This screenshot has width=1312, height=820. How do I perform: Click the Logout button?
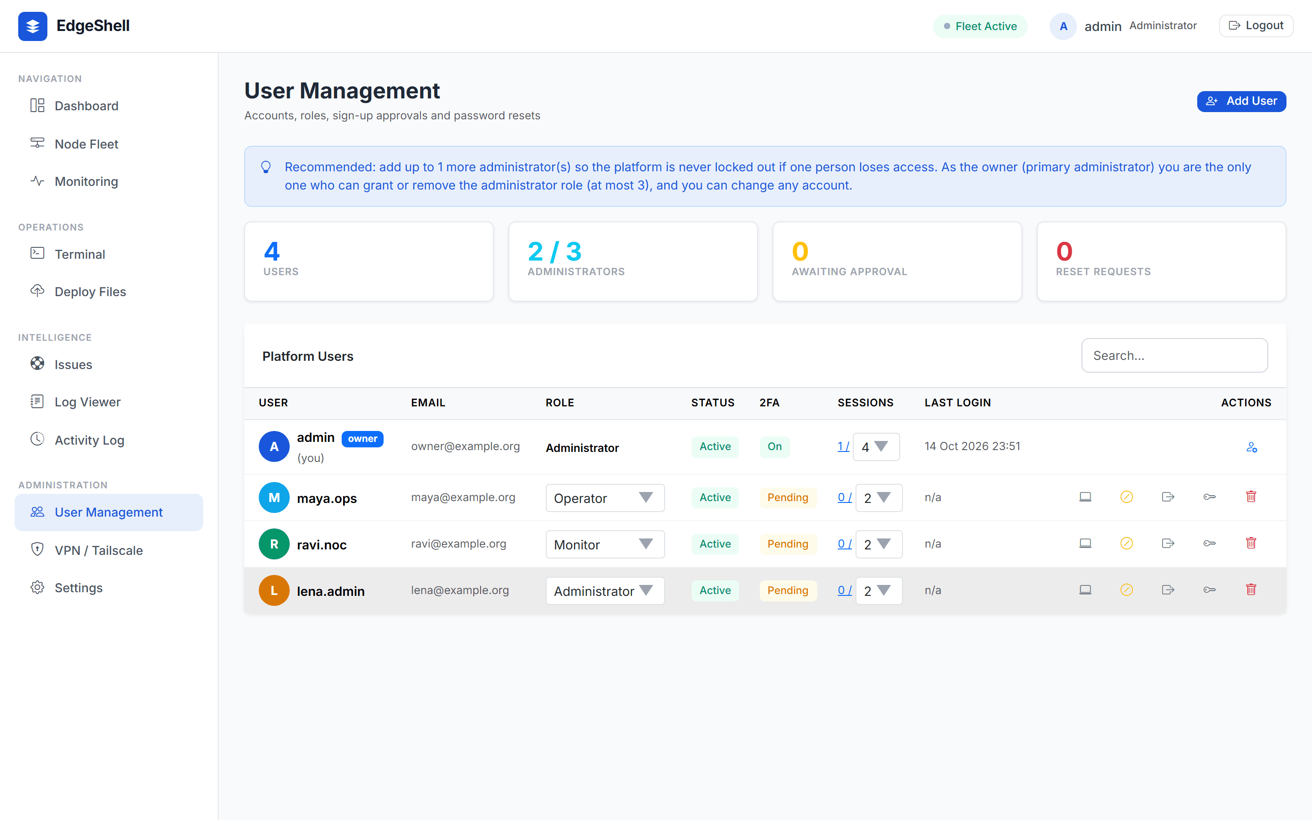pyautogui.click(x=1256, y=26)
